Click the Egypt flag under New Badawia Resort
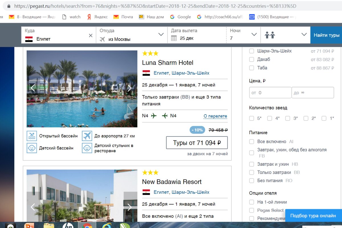The height and width of the screenshot is (228, 342). click(x=146, y=192)
